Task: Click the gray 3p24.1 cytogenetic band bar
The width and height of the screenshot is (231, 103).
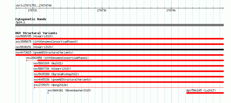Action: coord(119,25)
